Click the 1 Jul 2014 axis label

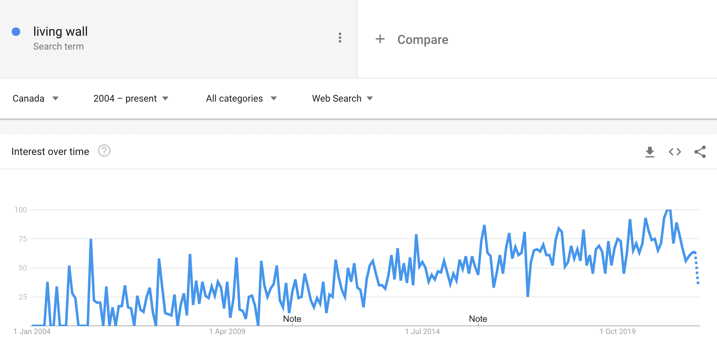[x=422, y=332]
